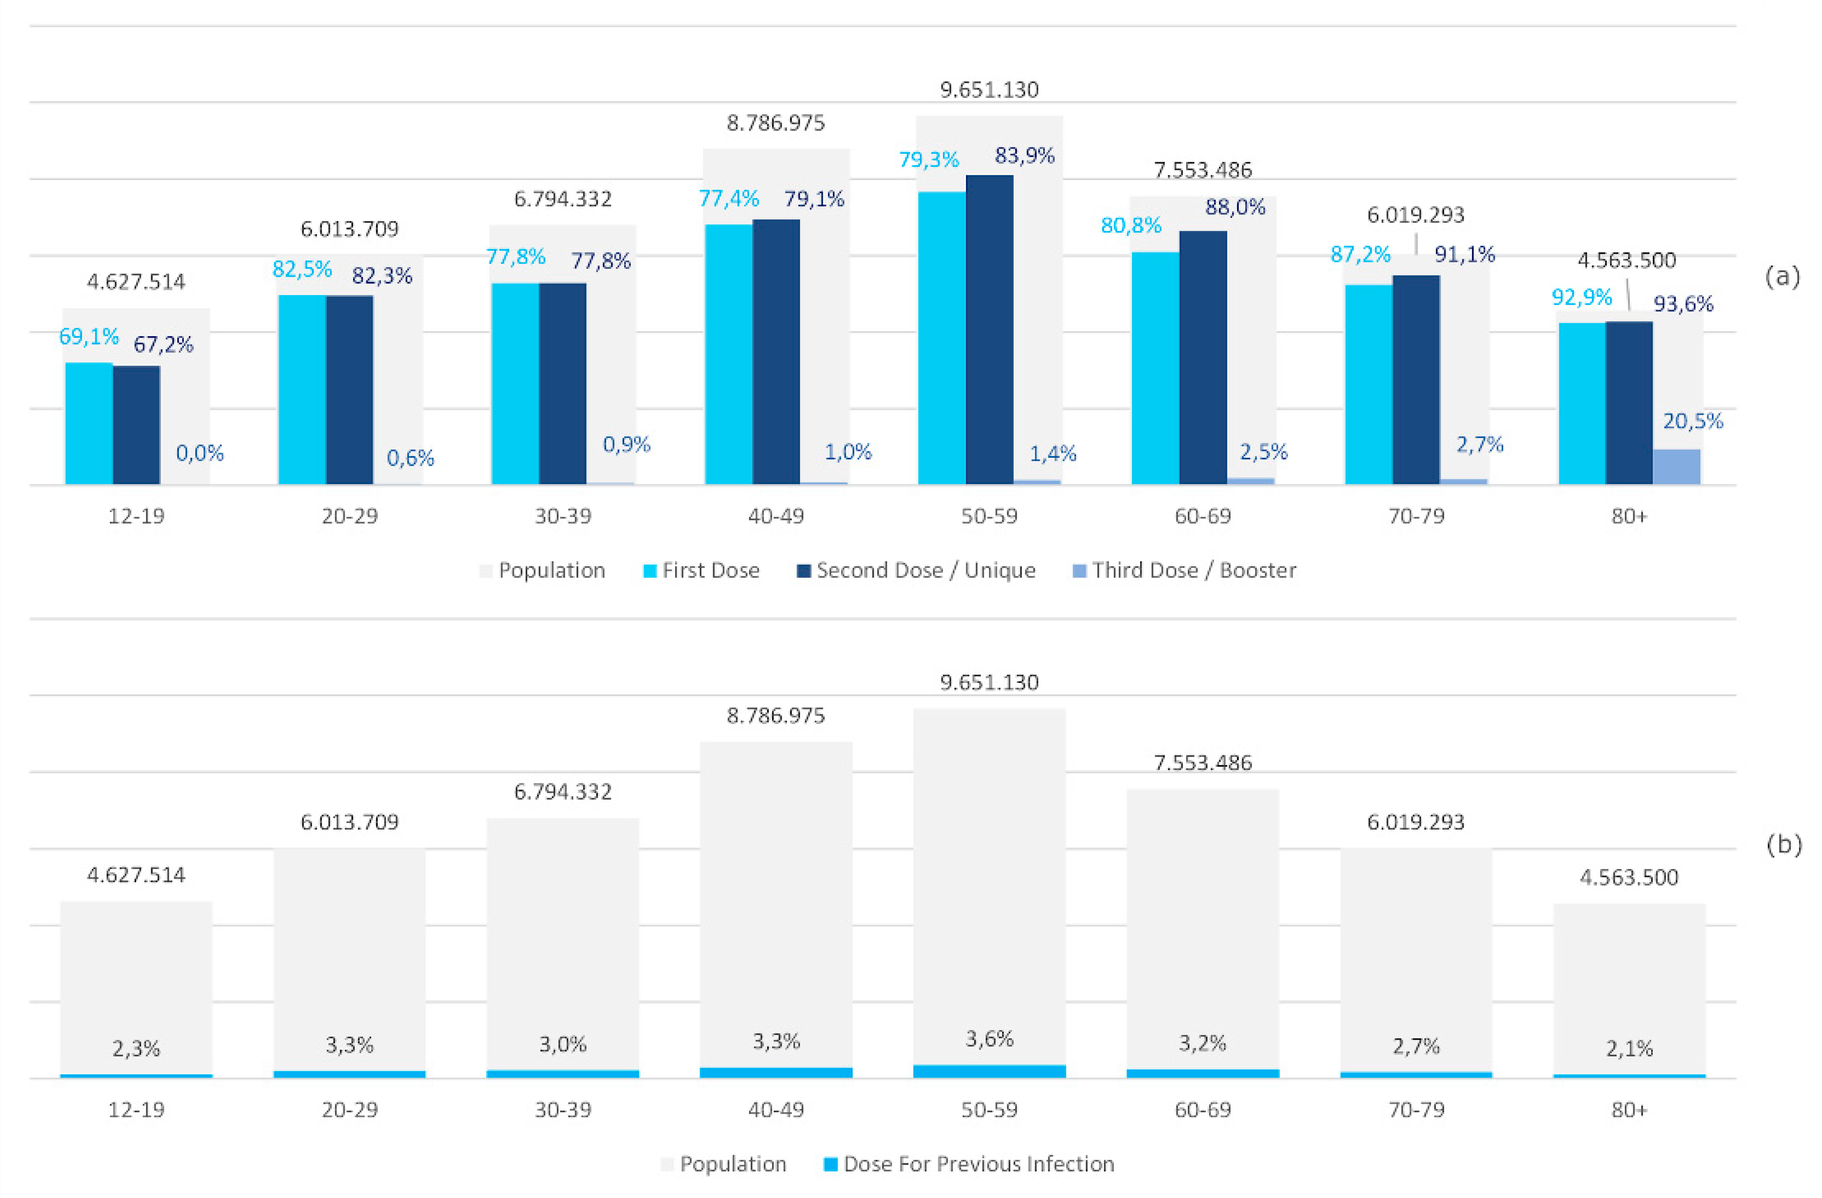The width and height of the screenshot is (1822, 1198).
Task: Click the 4.563.500 label in chart (b)
Action: [x=1628, y=877]
